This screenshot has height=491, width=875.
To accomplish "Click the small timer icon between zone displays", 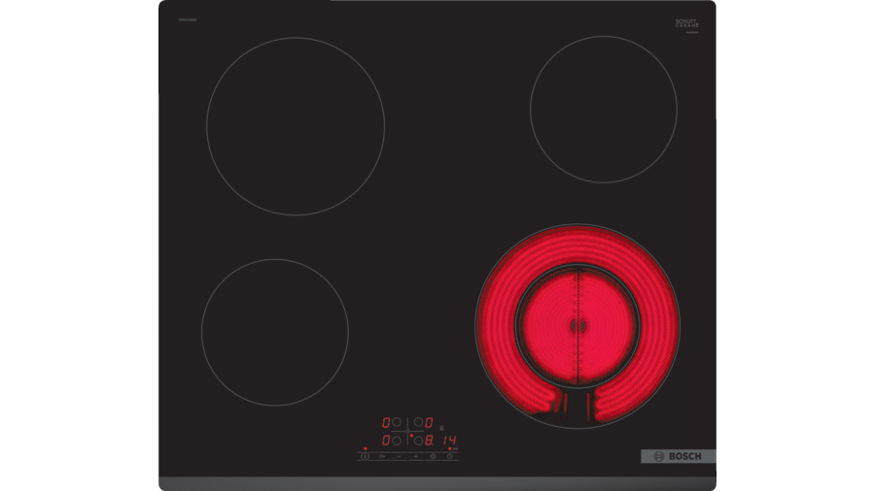I will (407, 431).
